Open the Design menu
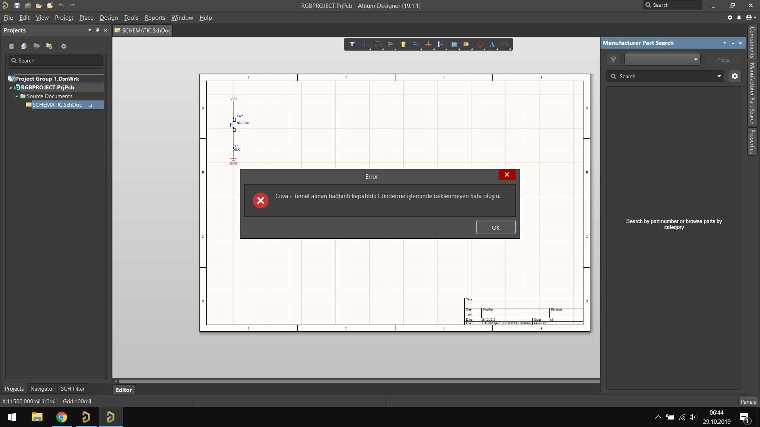Viewport: 760px width, 427px height. 108,18
